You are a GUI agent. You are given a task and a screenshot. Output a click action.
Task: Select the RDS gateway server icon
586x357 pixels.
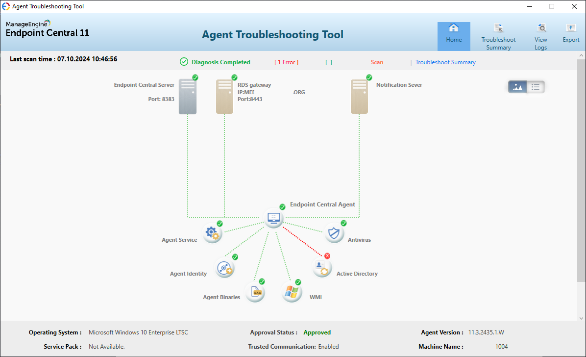(224, 96)
